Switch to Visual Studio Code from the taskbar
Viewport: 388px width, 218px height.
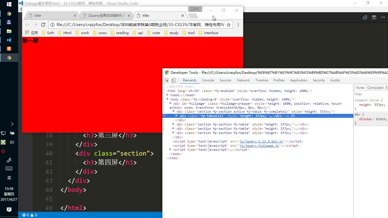tap(9, 40)
